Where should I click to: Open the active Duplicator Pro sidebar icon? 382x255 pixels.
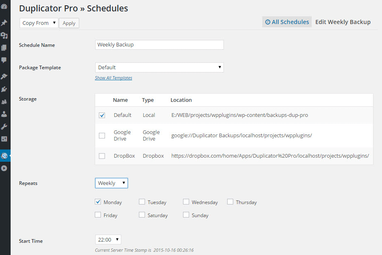[x=4, y=156]
